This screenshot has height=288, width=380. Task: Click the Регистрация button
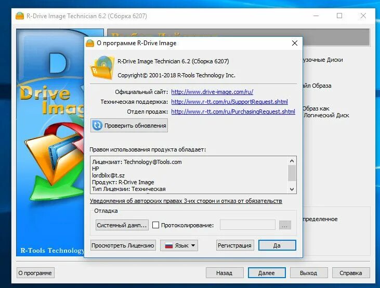click(x=234, y=245)
